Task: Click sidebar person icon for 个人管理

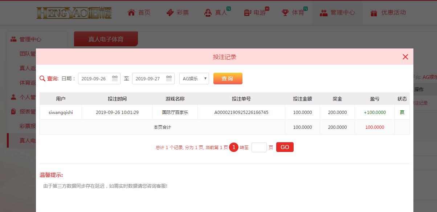Action: 13,97
